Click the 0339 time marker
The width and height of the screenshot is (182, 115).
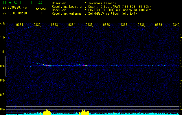[x=159, y=25]
